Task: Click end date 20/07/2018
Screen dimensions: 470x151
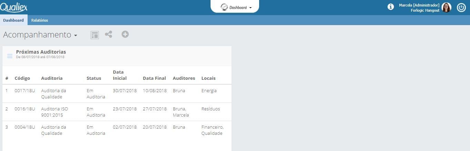Action: [155, 127]
